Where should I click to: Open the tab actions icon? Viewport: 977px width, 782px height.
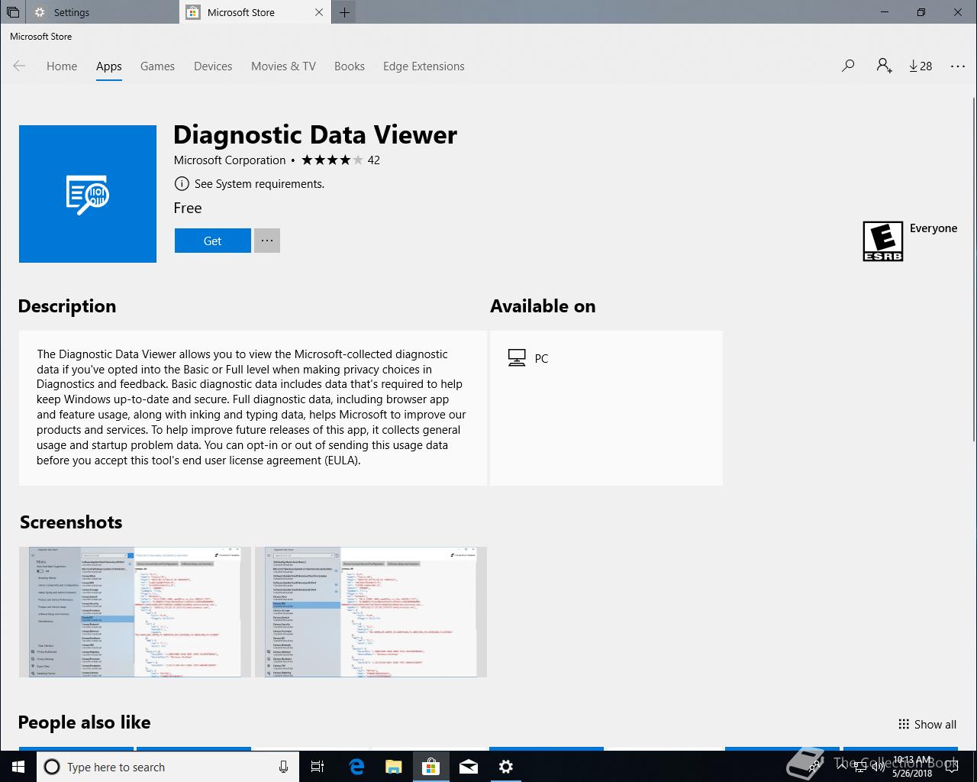pyautogui.click(x=12, y=12)
